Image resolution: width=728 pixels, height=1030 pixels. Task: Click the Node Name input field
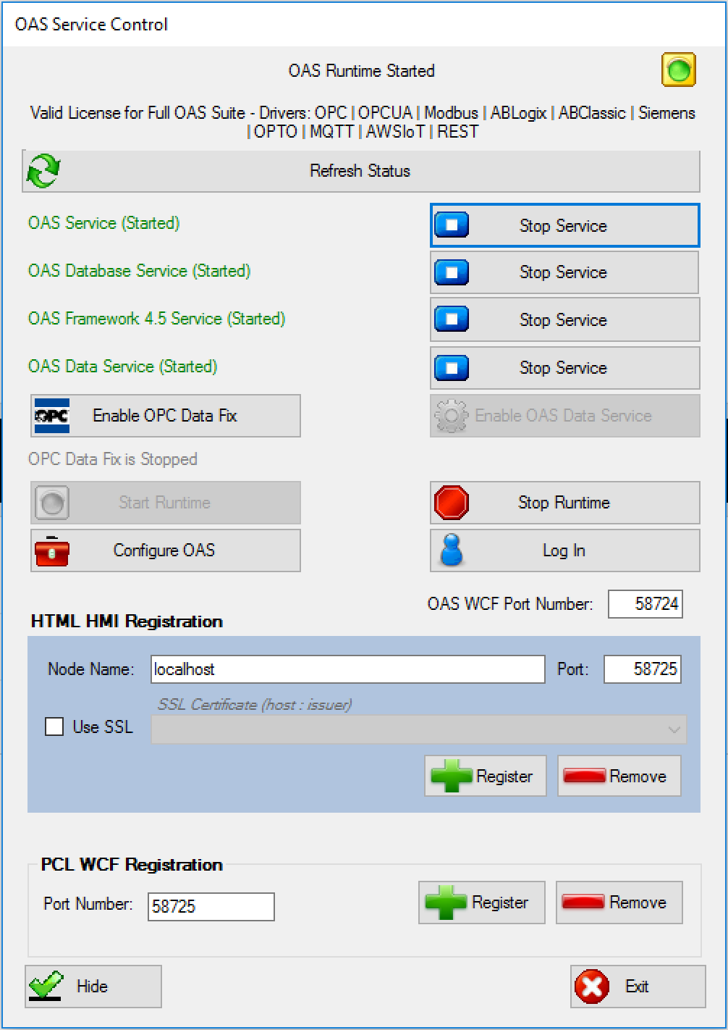(347, 669)
